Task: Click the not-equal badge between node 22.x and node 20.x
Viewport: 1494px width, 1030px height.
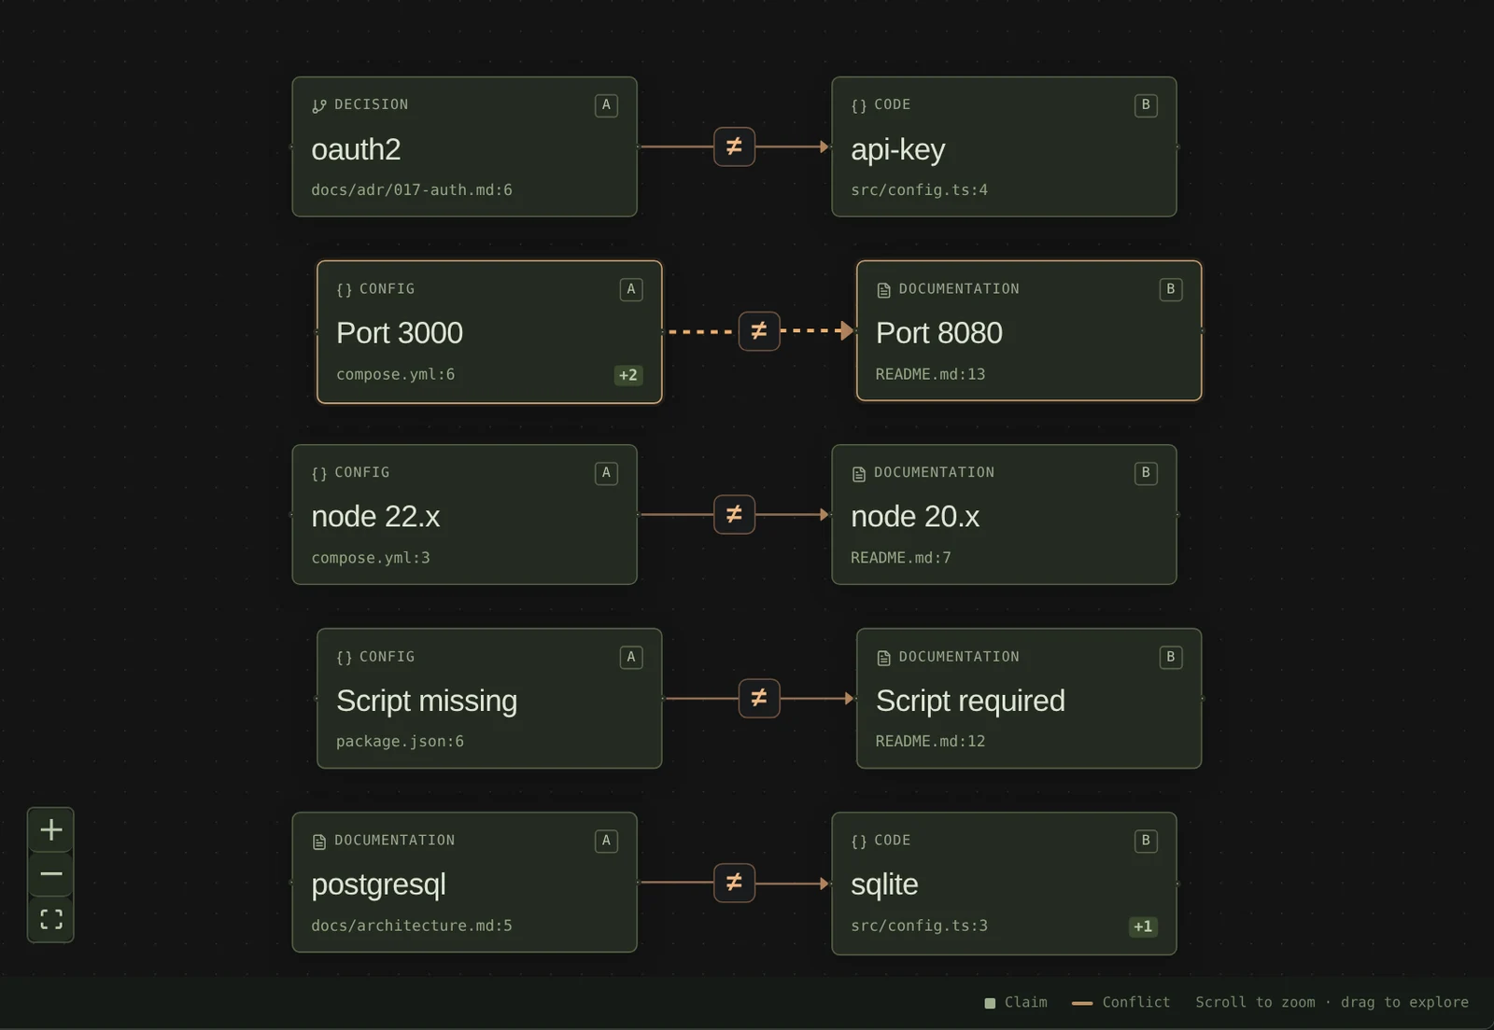Action: pos(734,514)
